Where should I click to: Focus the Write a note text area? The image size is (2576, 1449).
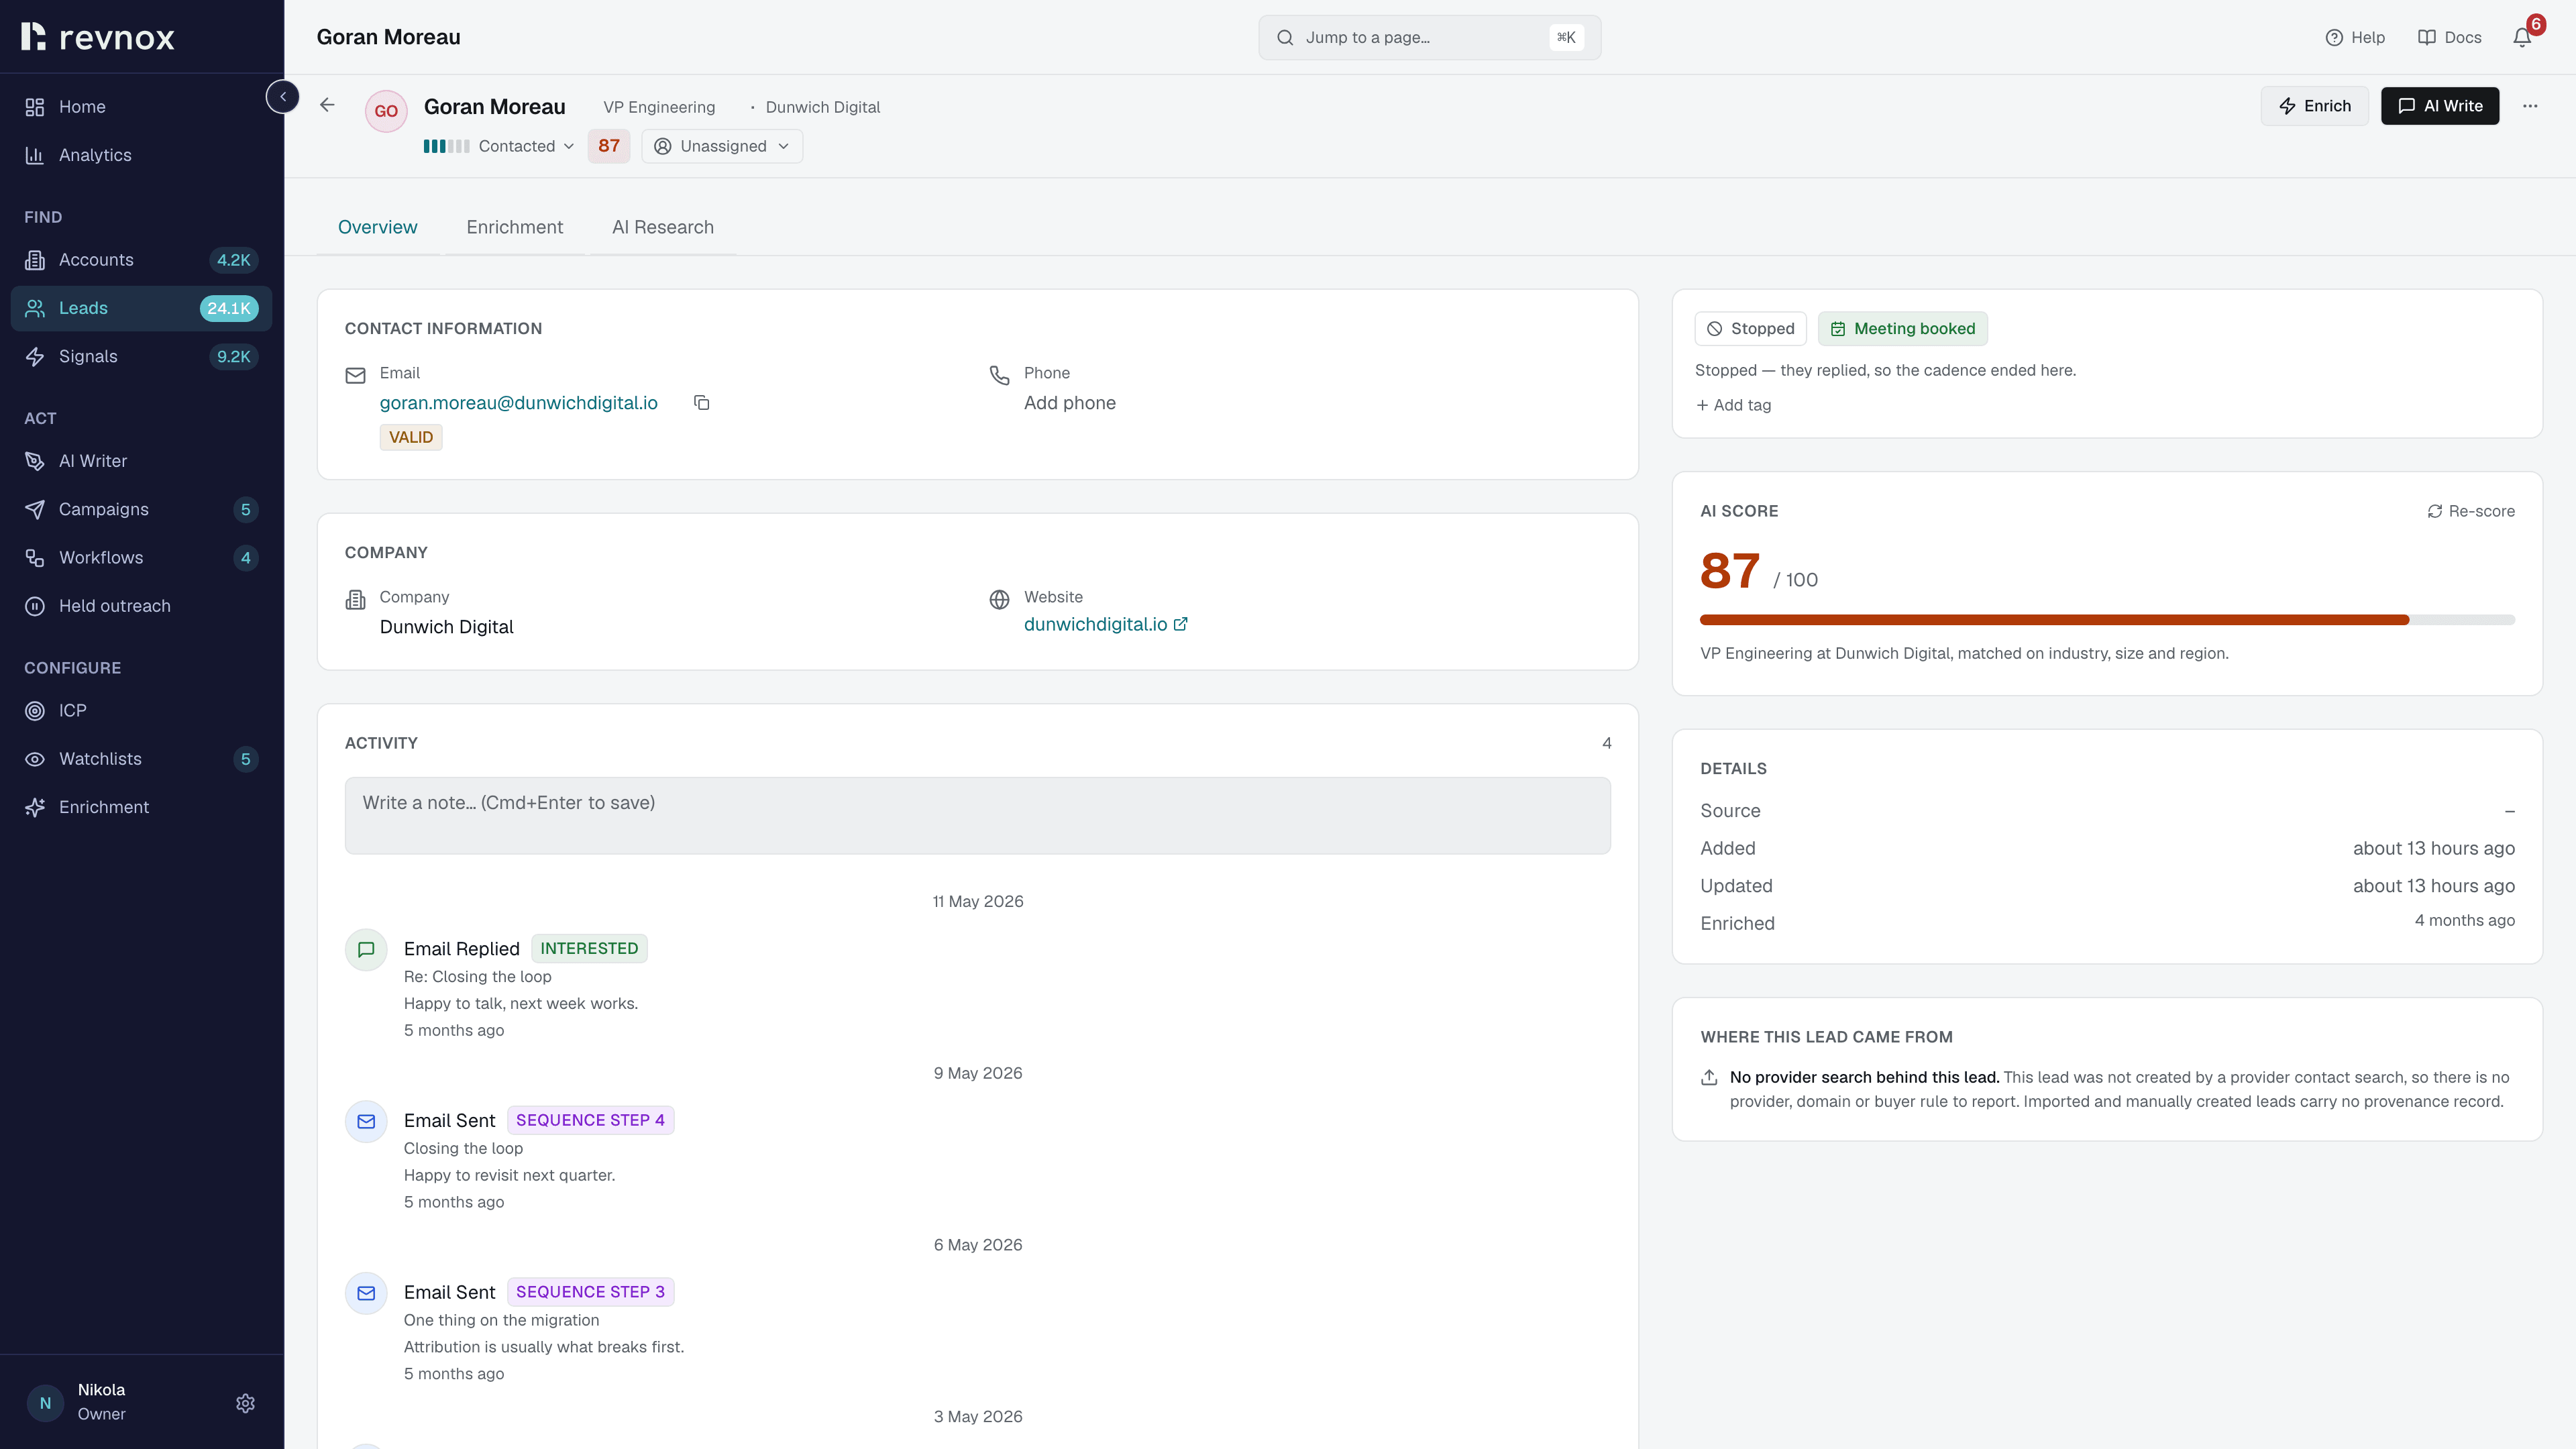pyautogui.click(x=977, y=815)
